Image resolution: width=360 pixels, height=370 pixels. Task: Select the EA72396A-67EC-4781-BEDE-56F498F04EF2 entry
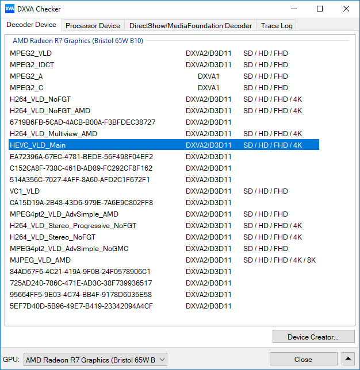[x=164, y=157]
